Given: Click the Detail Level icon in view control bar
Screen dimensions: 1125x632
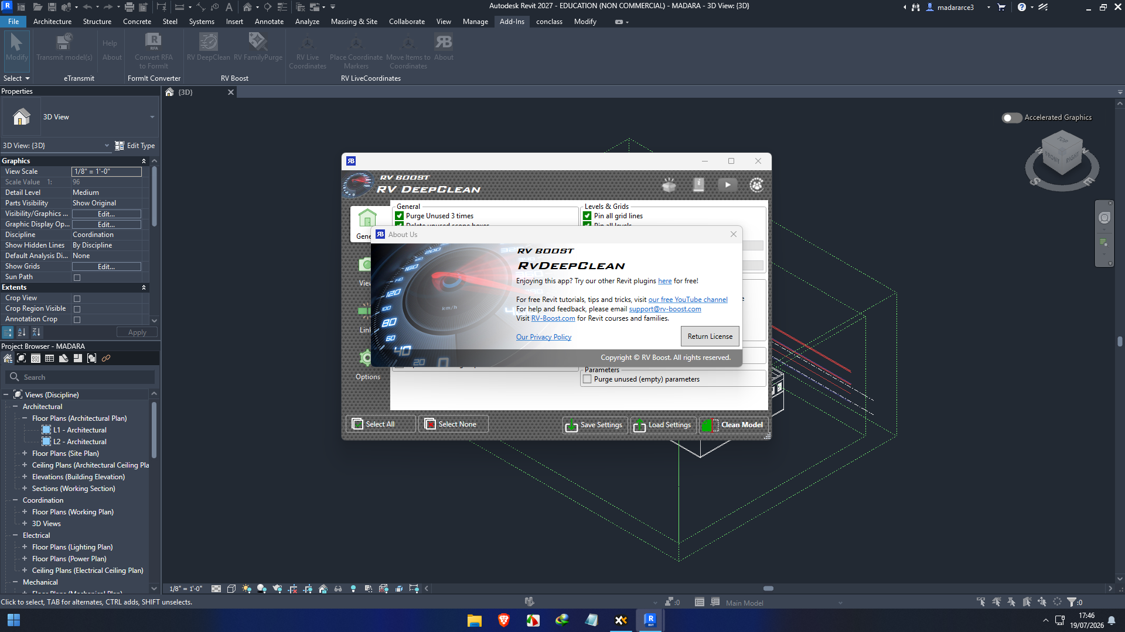Looking at the screenshot, I should click(x=216, y=589).
